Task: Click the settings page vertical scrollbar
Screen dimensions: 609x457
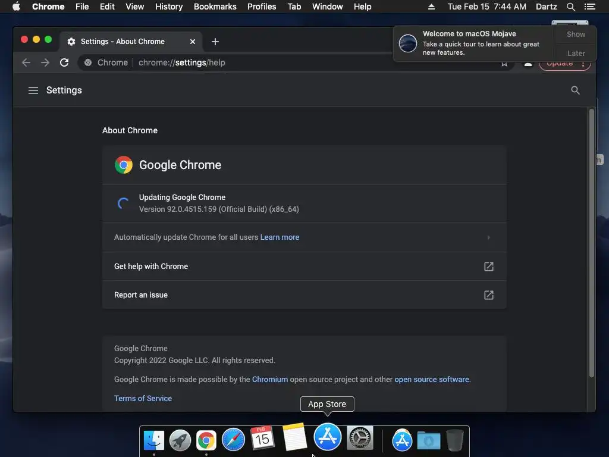Action: [592, 243]
